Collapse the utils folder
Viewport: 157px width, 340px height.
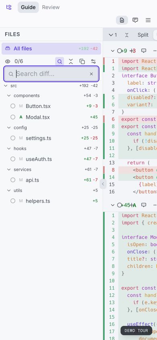(9, 191)
